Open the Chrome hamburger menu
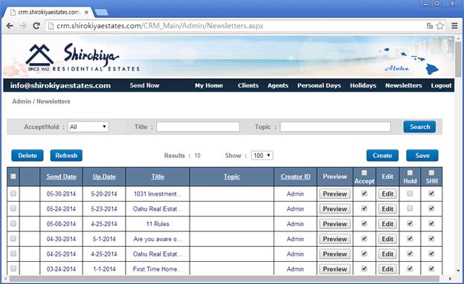Screen dimensions: 464x284 (x=455, y=26)
